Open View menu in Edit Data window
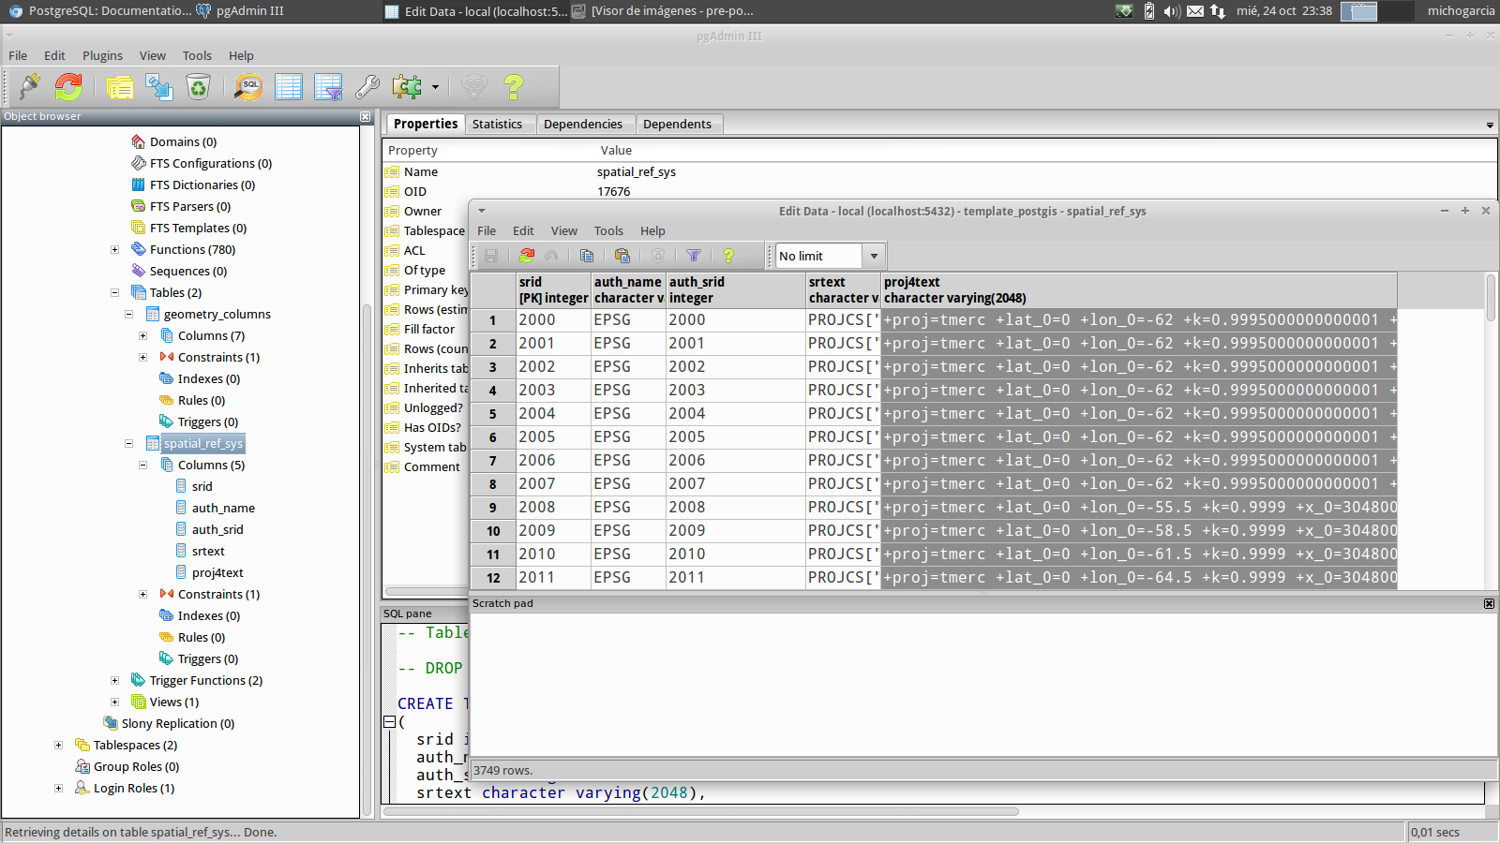The image size is (1500, 843). pyautogui.click(x=563, y=230)
